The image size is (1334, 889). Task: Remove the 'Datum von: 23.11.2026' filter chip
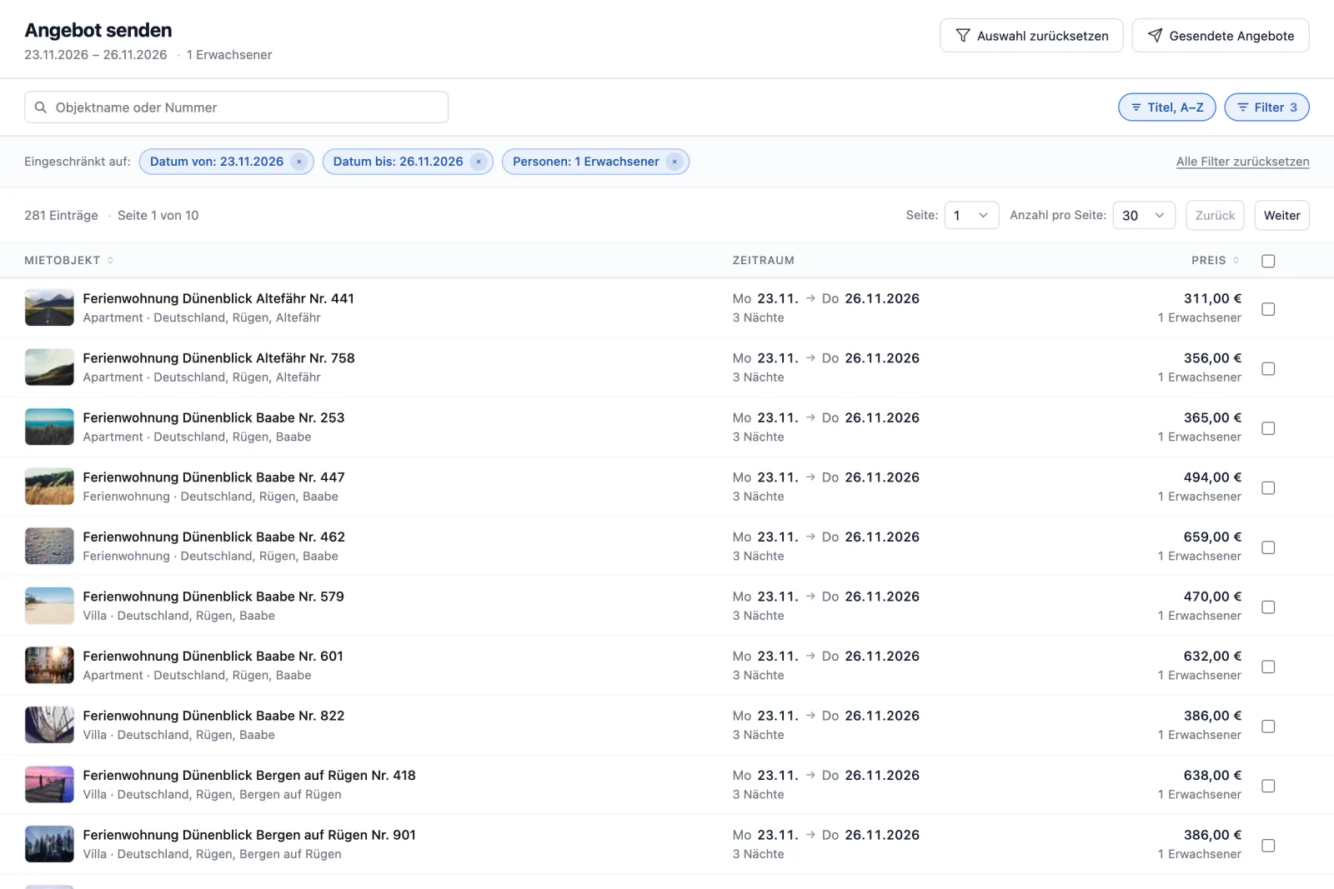coord(299,162)
